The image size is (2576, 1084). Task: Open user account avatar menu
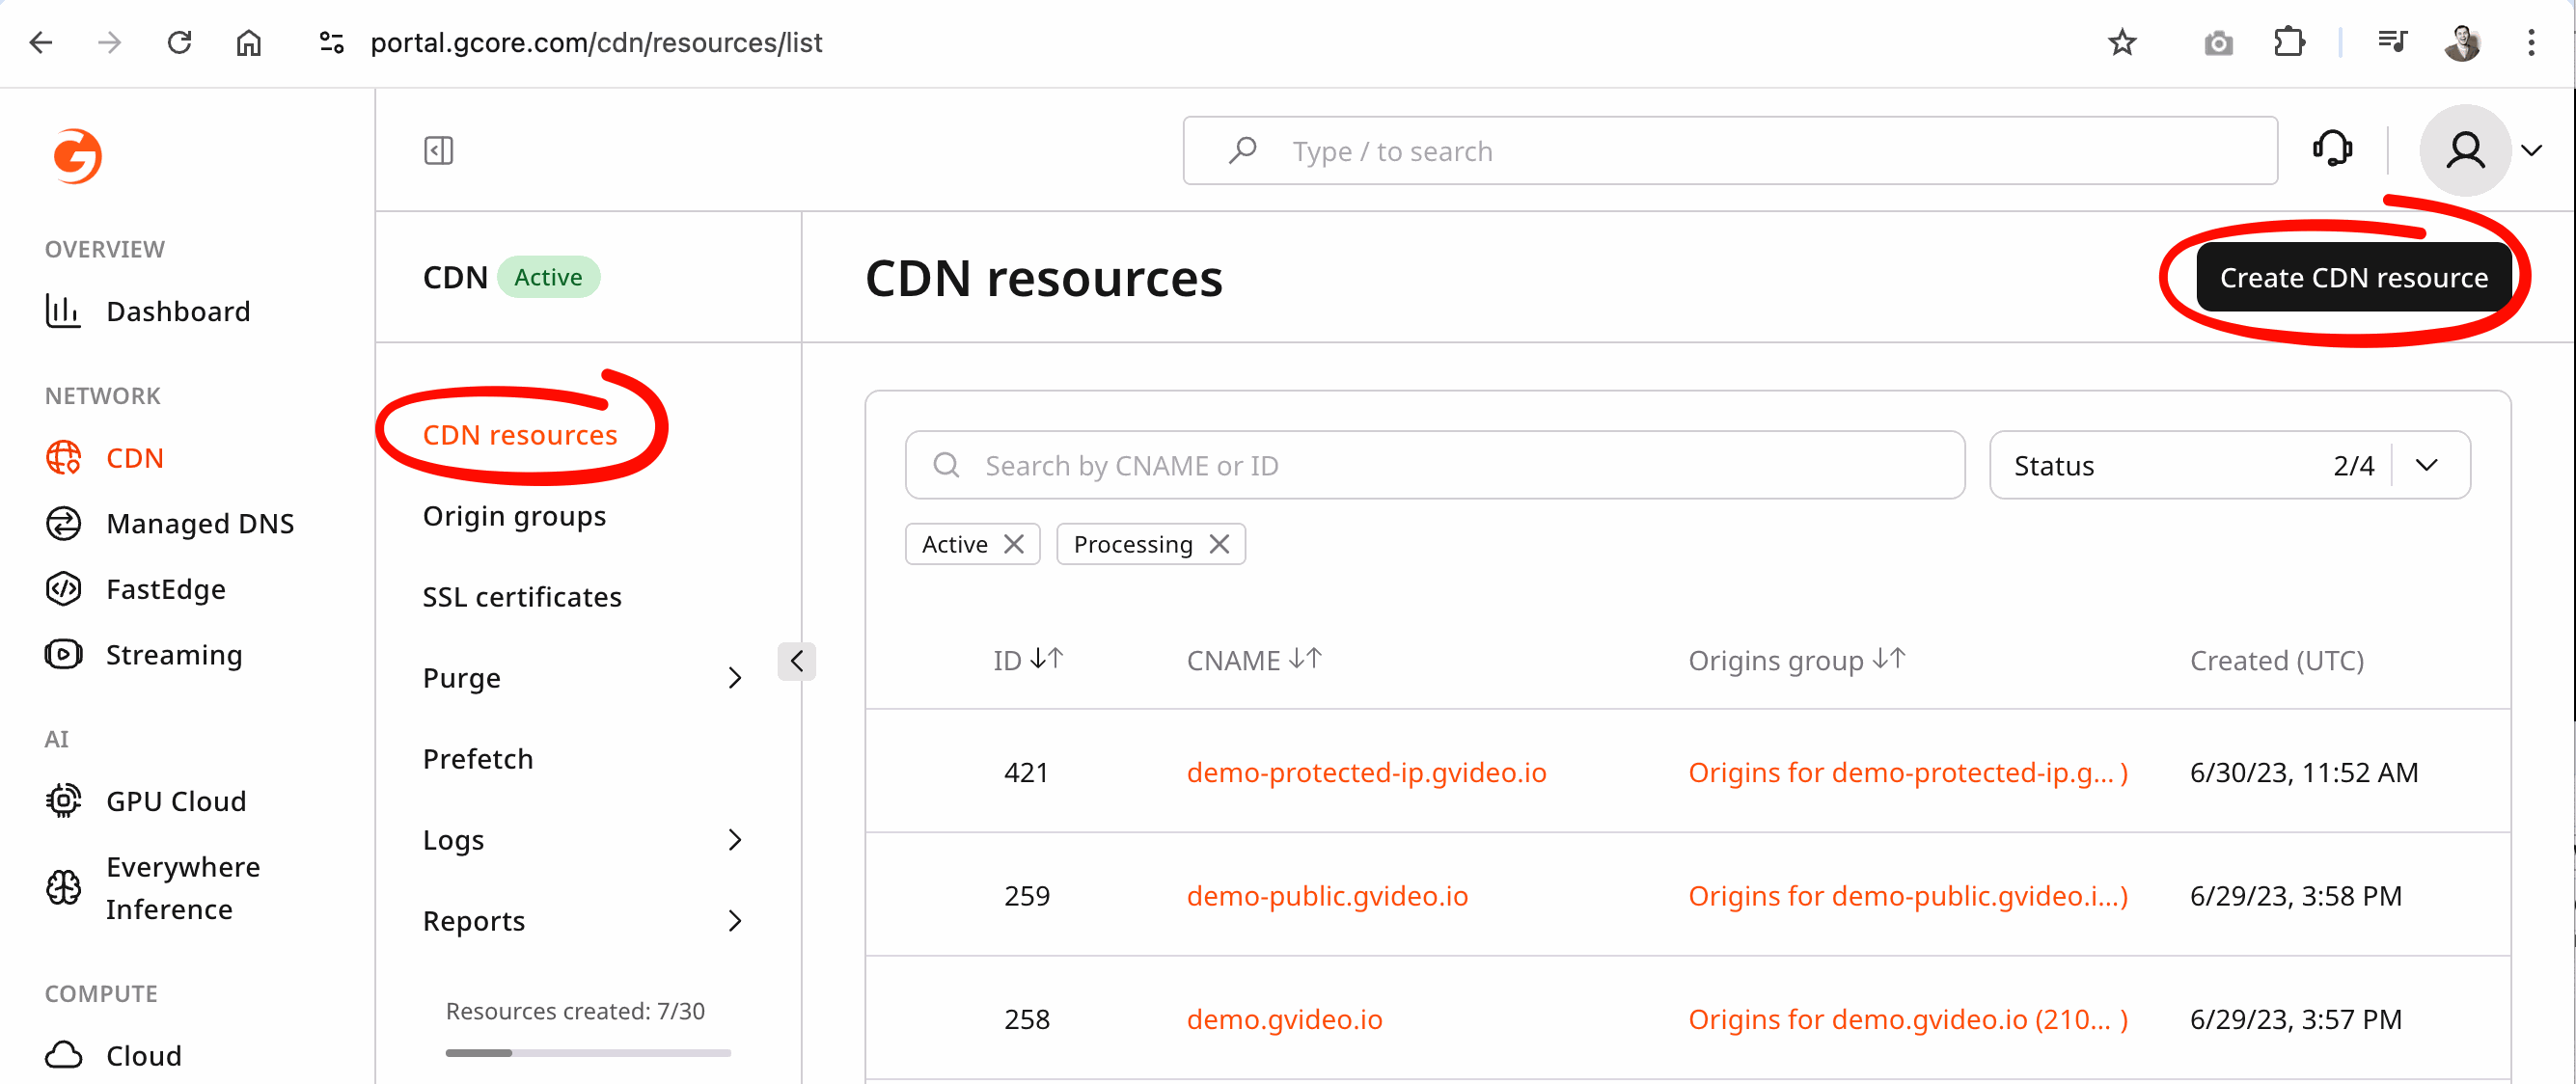[x=2465, y=150]
